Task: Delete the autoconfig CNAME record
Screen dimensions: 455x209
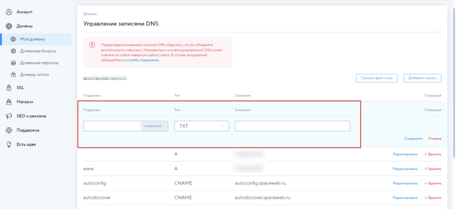Action: [433, 183]
